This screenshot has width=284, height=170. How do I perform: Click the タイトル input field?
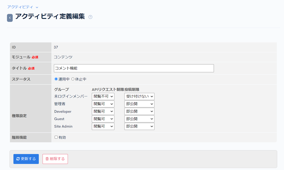click(x=133, y=68)
